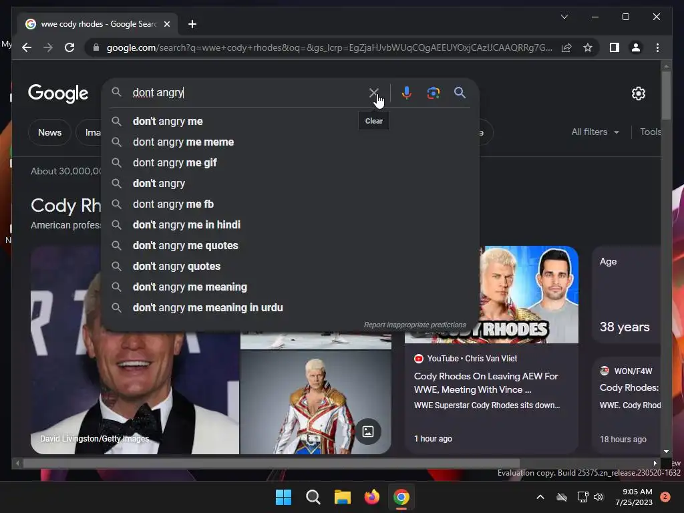Launch Firefox from taskbar
The height and width of the screenshot is (513, 684).
tap(371, 497)
